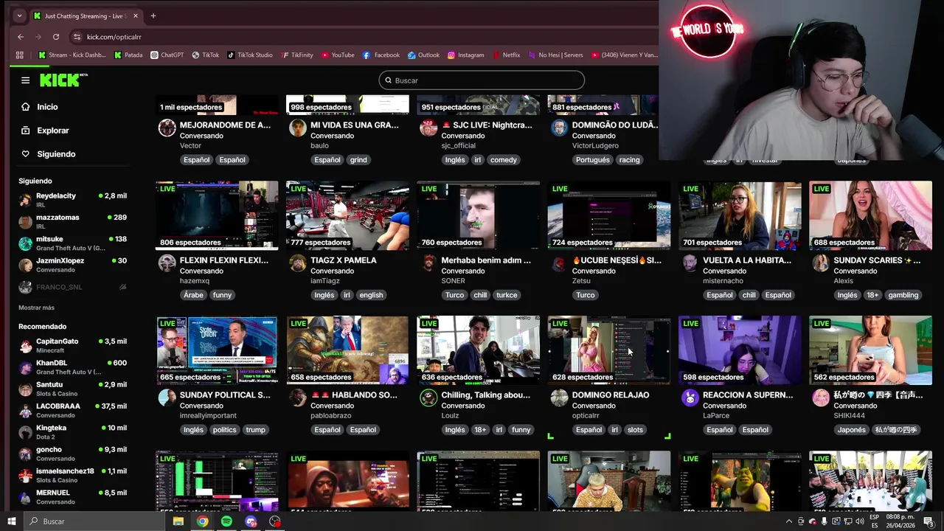Select the Just Chatting Streaming tab
The width and height of the screenshot is (944, 531).
[86, 15]
